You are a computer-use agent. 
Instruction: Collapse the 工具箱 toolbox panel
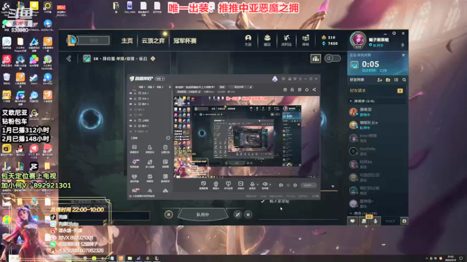168,138
